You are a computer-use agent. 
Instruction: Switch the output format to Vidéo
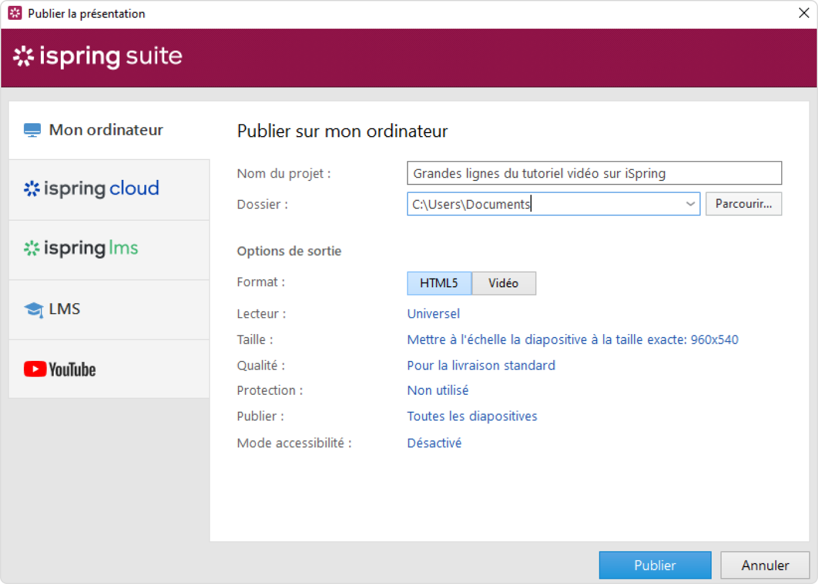click(503, 283)
